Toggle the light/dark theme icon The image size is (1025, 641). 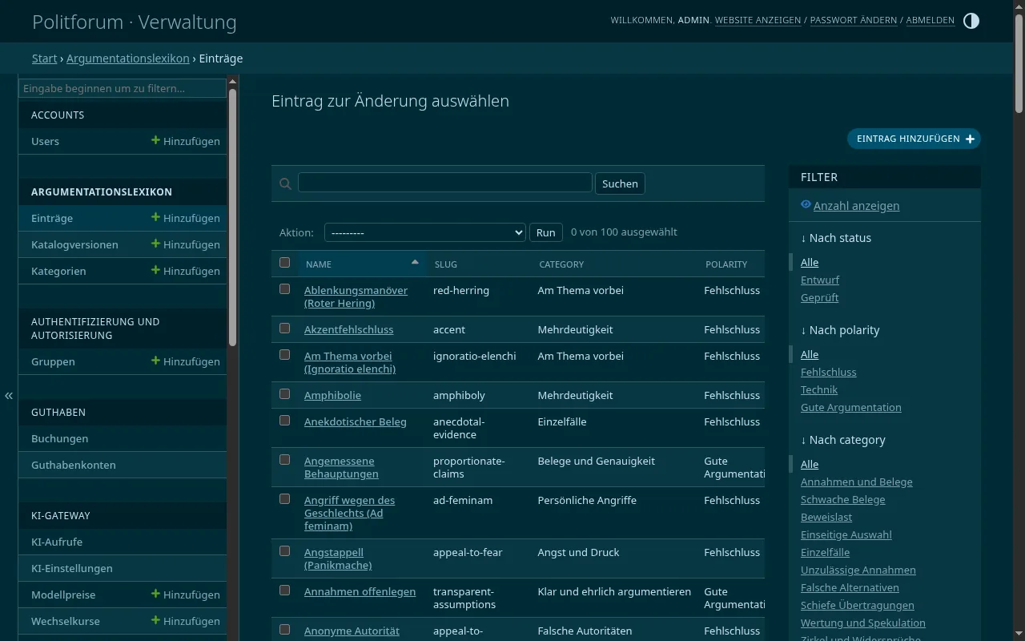coord(971,21)
